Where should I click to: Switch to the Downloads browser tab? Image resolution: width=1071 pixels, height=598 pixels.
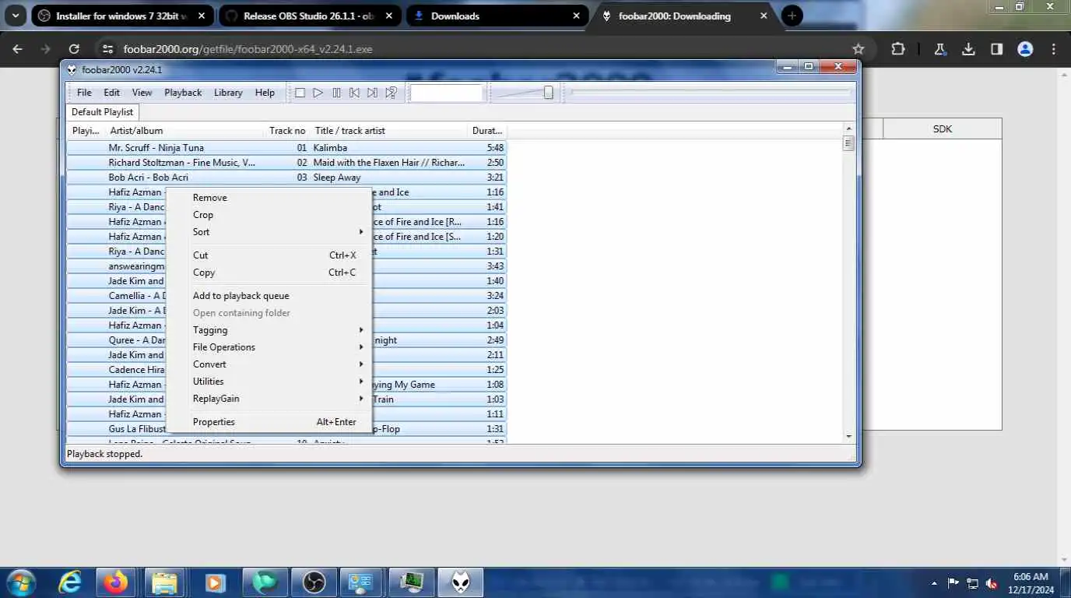[497, 16]
